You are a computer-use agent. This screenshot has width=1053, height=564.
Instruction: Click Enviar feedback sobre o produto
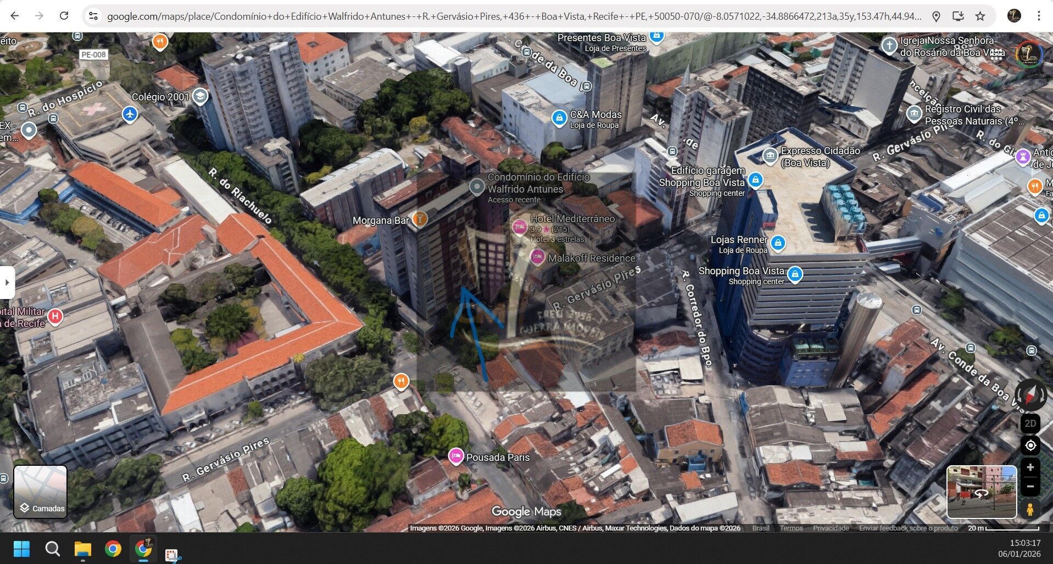(908, 528)
